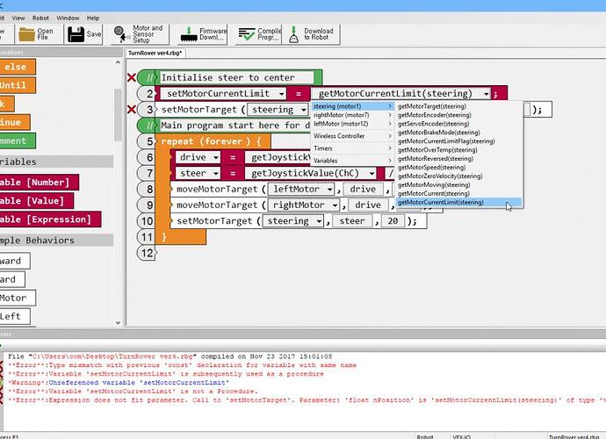Choose getMotorReversed(steering) option
Screen dimensions: 606x439
pyautogui.click(x=435, y=159)
